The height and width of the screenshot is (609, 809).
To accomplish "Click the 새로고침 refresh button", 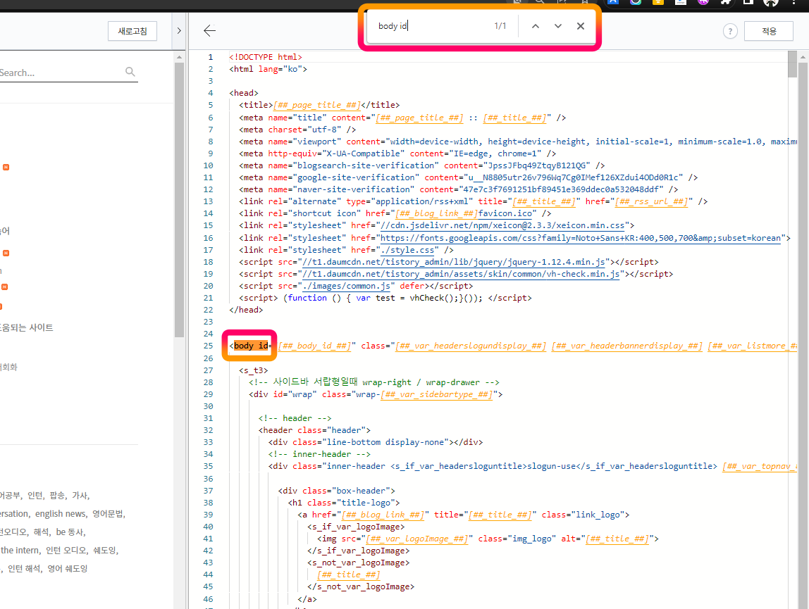I will click(x=132, y=31).
